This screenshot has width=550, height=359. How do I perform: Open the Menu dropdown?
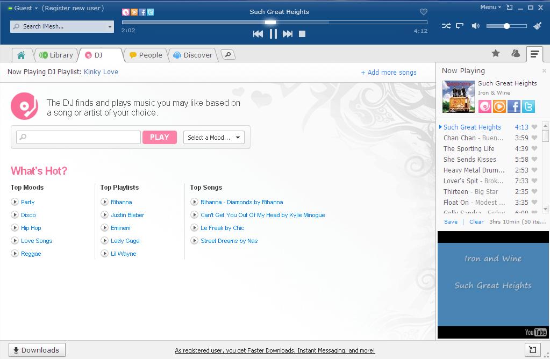tap(490, 7)
